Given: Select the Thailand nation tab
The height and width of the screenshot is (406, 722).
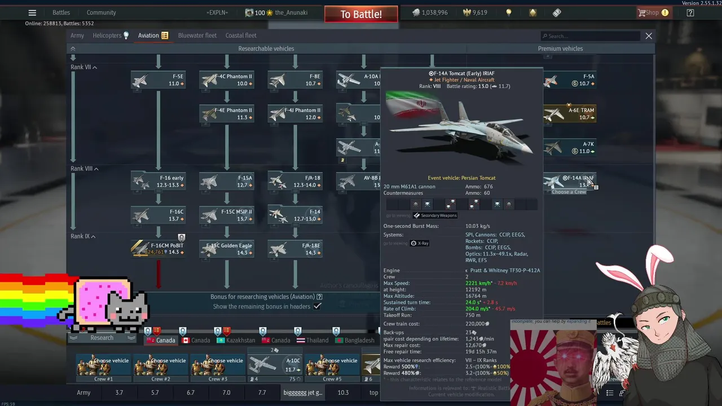Looking at the screenshot, I should [312, 340].
